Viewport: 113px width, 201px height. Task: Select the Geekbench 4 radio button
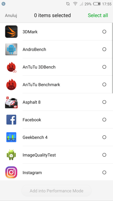104,137
